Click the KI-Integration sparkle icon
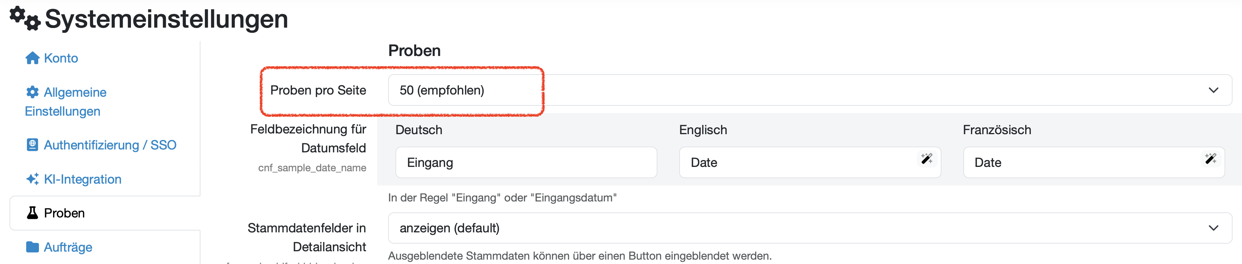1242x264 pixels. point(32,179)
